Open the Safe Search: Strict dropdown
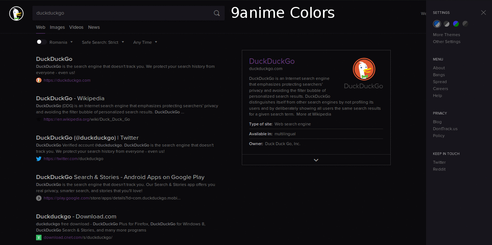Viewport: 492px width, 245px height. tap(103, 42)
